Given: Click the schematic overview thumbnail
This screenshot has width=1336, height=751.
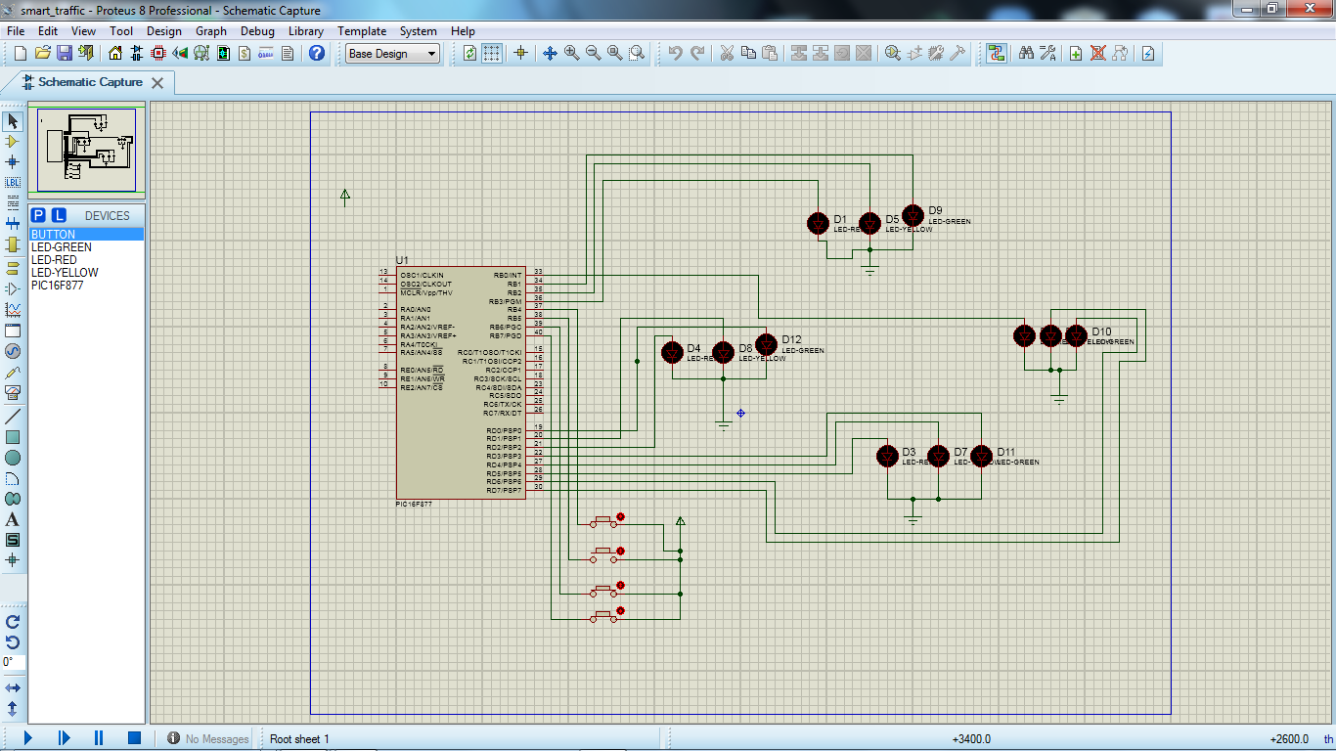Looking at the screenshot, I should (87, 150).
